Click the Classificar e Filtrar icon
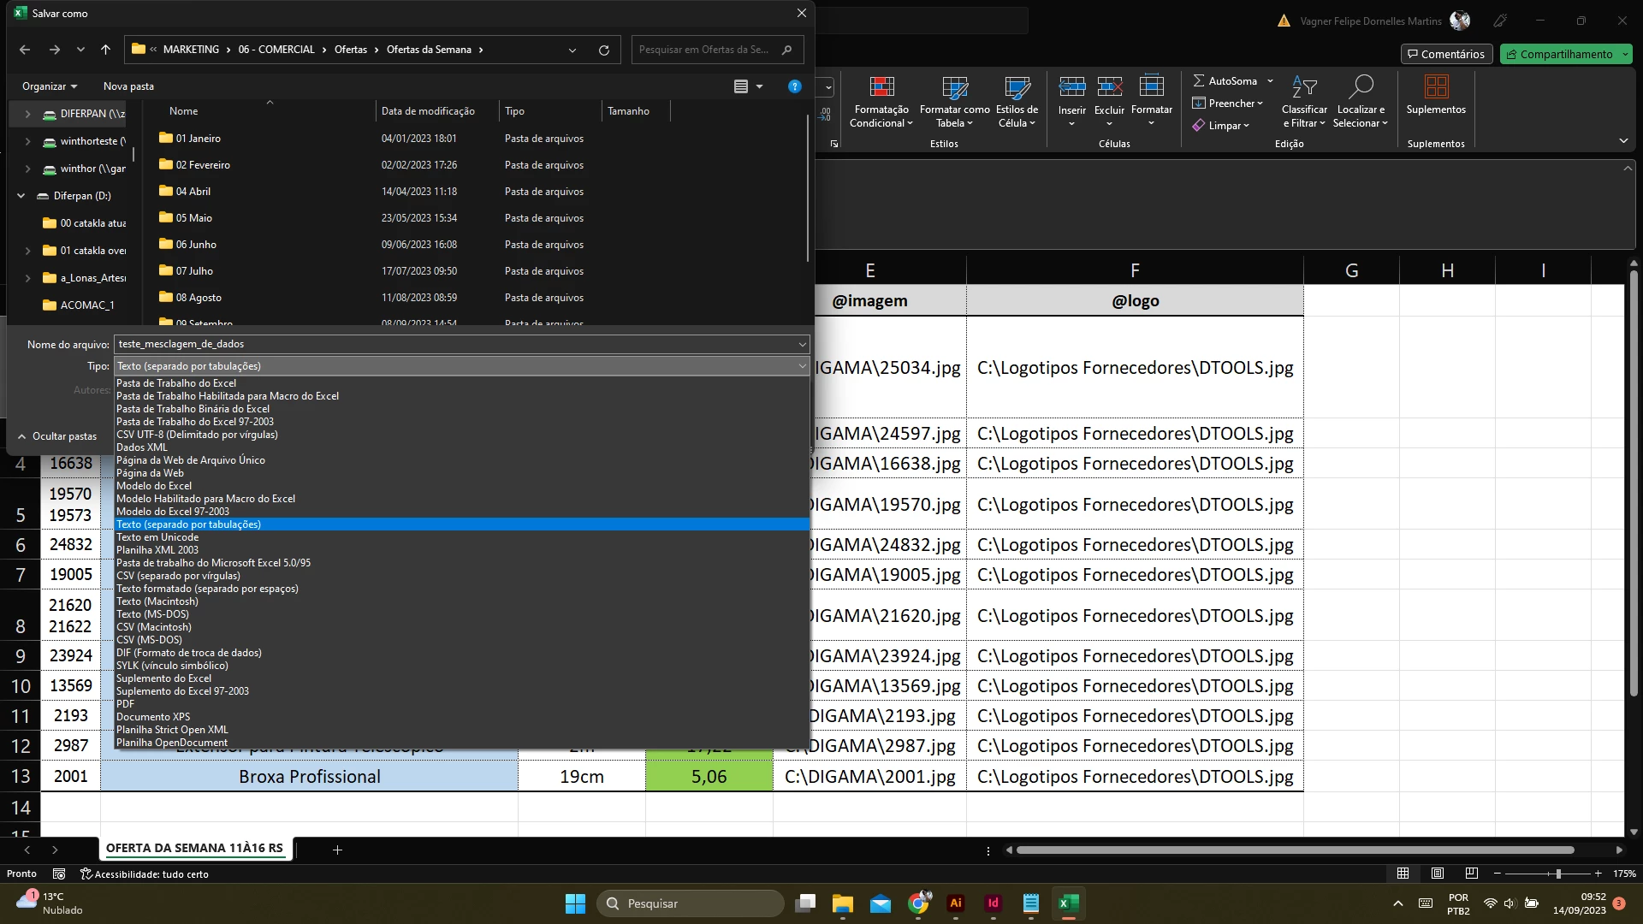1643x924 pixels. pyautogui.click(x=1304, y=86)
